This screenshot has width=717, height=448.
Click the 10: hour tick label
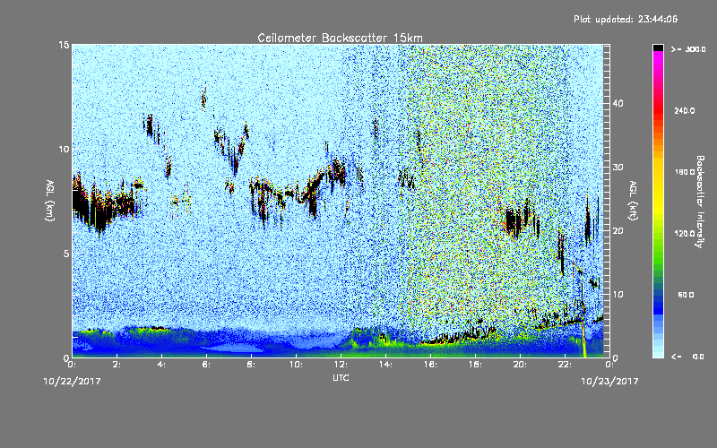(x=296, y=365)
